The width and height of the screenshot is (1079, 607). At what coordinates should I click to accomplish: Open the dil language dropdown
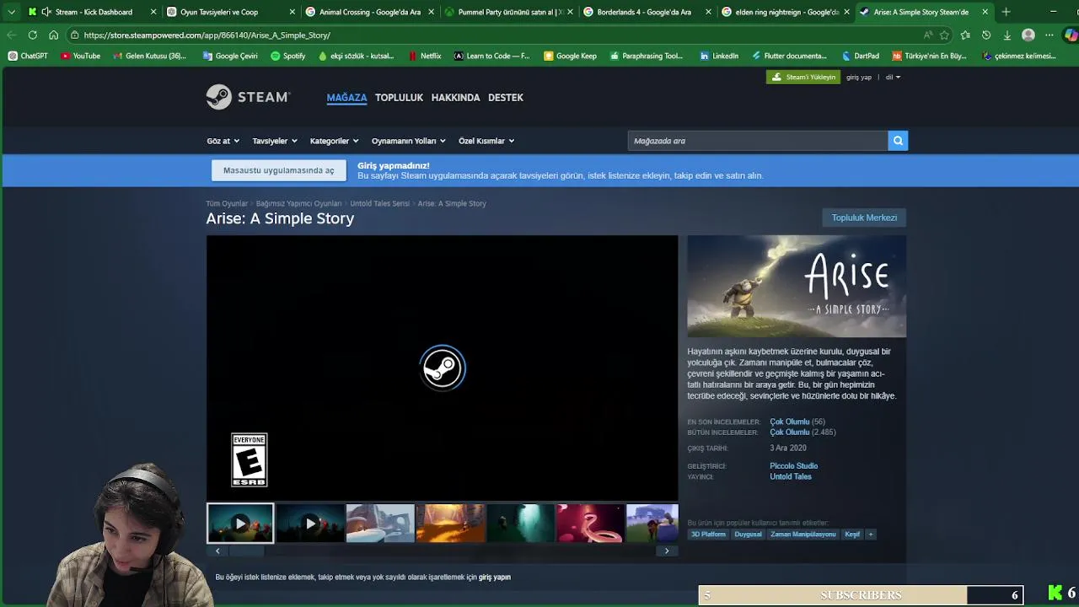[893, 77]
